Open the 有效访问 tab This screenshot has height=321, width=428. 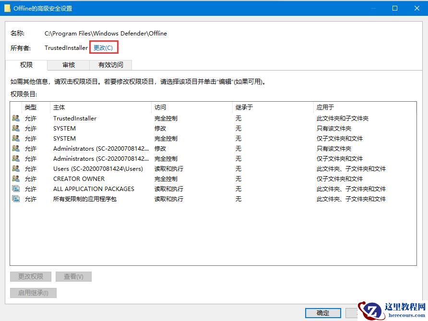[x=110, y=65]
